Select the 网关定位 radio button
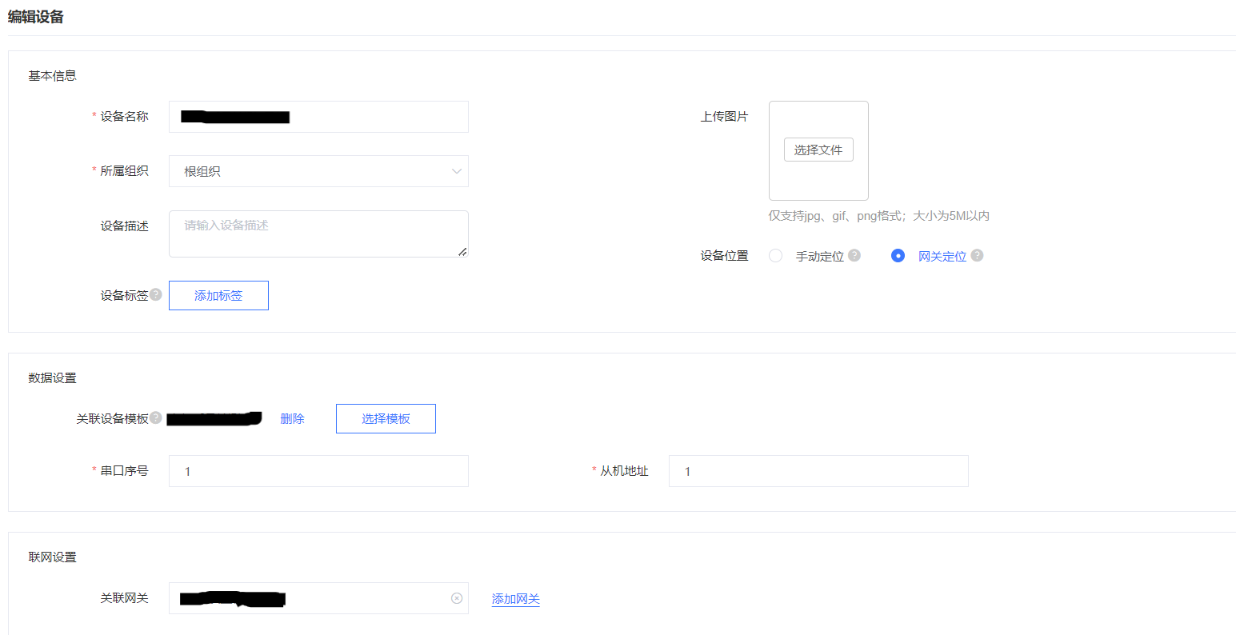Image resolution: width=1236 pixels, height=635 pixels. tap(898, 255)
